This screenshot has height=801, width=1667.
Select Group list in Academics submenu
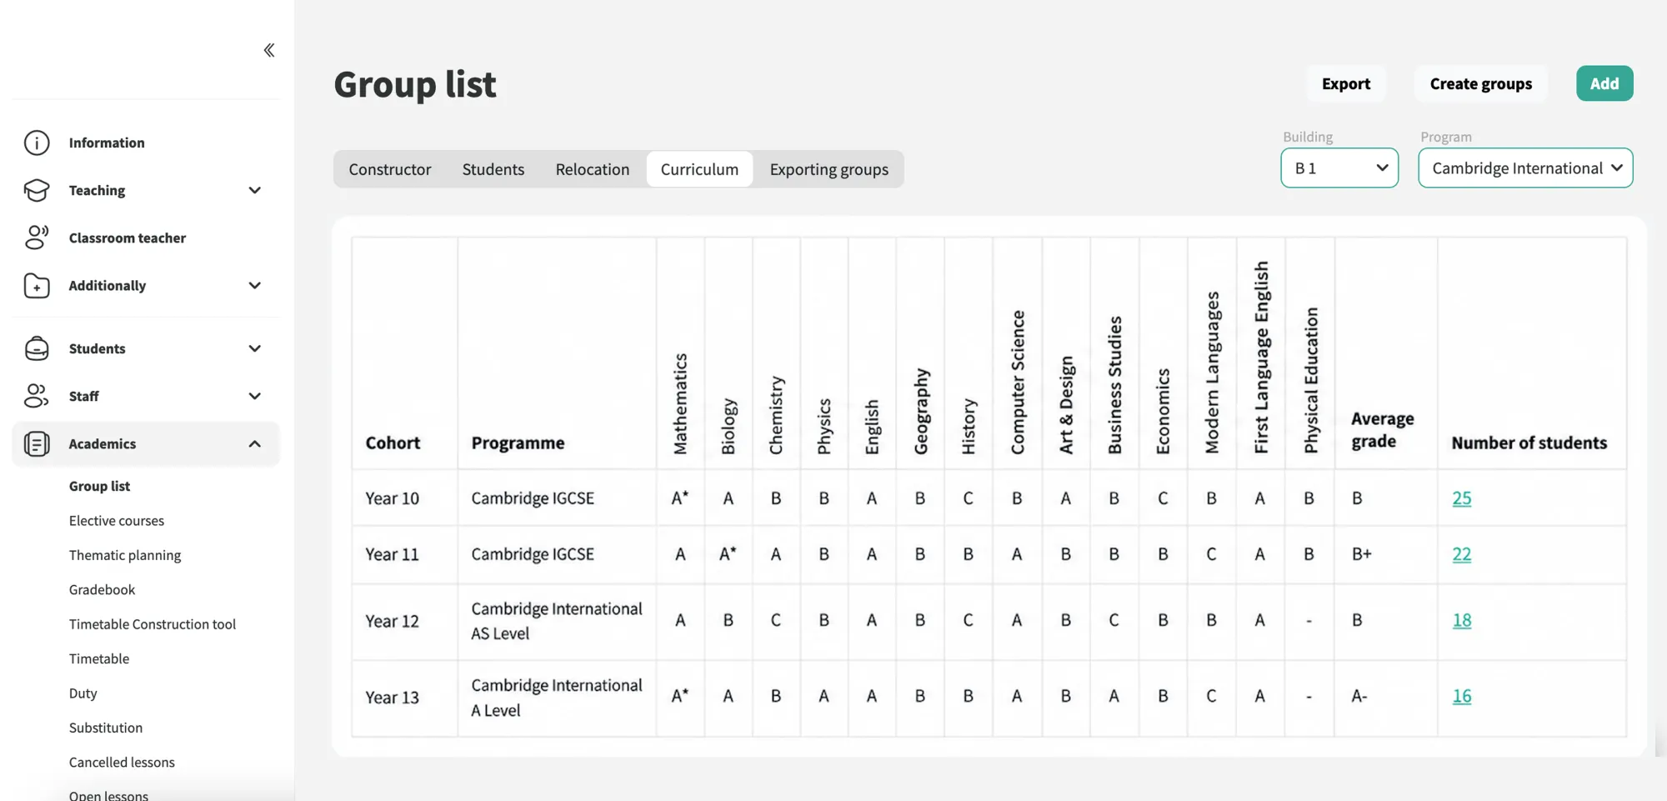(x=99, y=486)
